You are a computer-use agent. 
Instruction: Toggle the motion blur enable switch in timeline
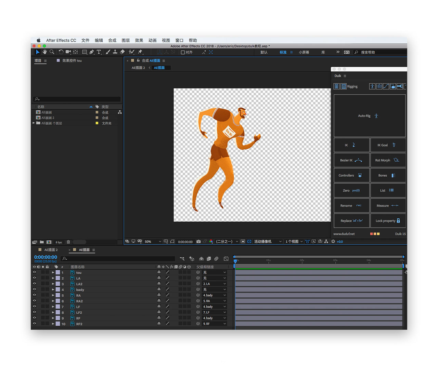[x=216, y=259]
